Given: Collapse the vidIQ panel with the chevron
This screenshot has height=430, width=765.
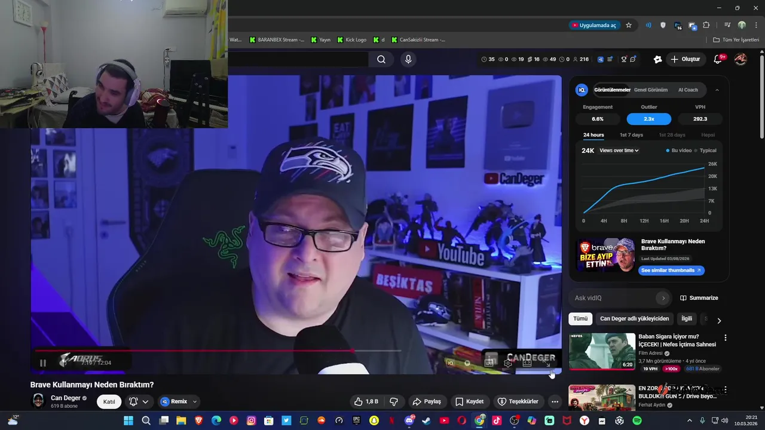Looking at the screenshot, I should (x=717, y=90).
